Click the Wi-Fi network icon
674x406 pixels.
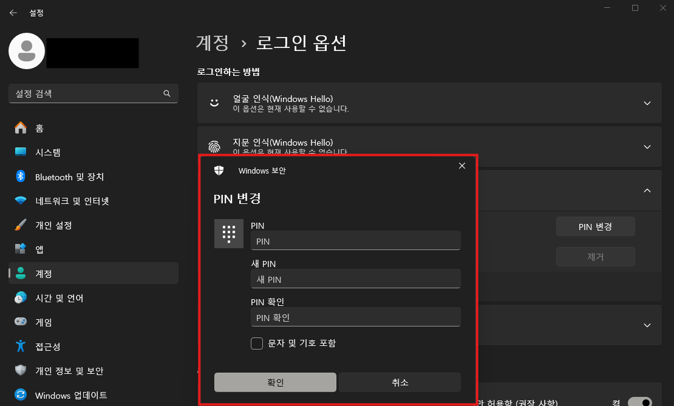20,200
